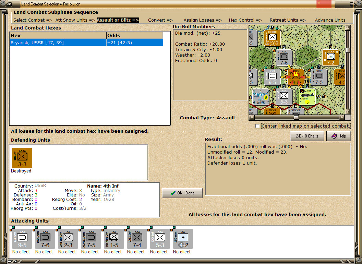362x264 pixels.
Task: Click 'Combat Type: Assault' label
Action: pos(207,118)
